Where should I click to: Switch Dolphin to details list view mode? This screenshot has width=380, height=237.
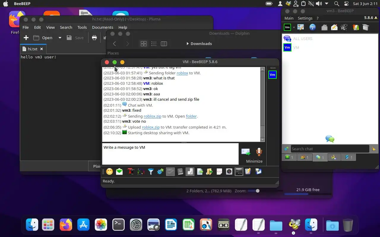coord(154,44)
